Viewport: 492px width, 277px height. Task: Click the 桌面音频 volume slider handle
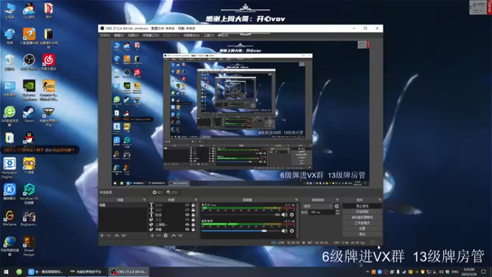click(x=264, y=231)
